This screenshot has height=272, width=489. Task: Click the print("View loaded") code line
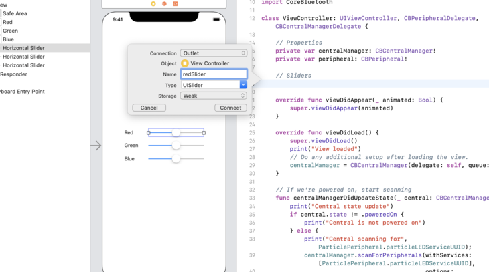326,149
